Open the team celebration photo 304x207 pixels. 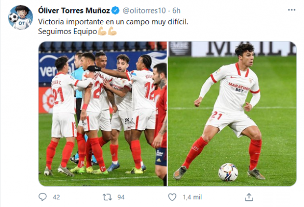pyautogui.click(x=103, y=114)
